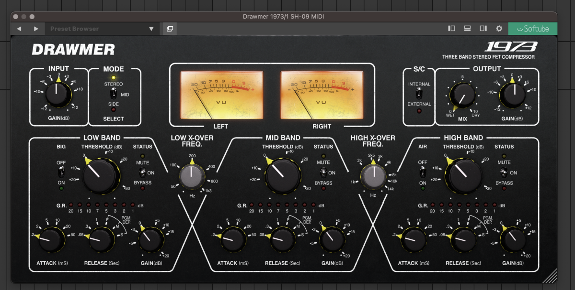Flip the High Band AIR switch
Screen dimensions: 575x290
[423, 173]
